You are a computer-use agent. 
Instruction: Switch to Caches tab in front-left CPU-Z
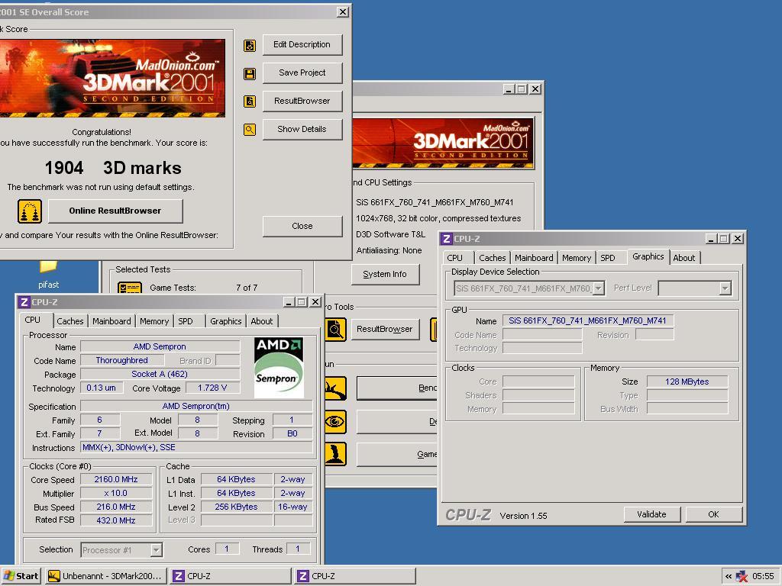coord(70,321)
